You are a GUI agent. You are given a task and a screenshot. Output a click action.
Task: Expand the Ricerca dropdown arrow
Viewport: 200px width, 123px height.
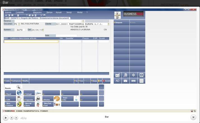[83, 21]
